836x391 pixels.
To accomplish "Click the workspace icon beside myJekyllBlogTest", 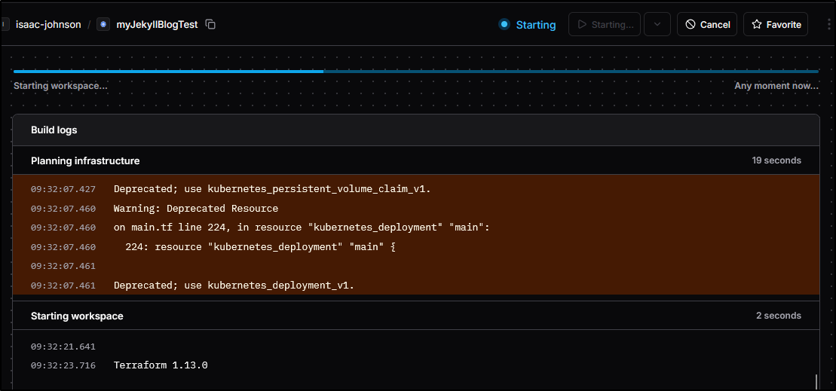I will point(103,24).
